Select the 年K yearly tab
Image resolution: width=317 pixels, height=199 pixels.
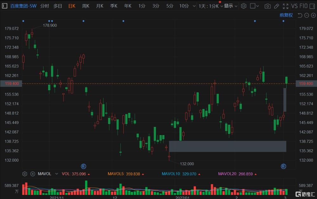[x=128, y=6]
